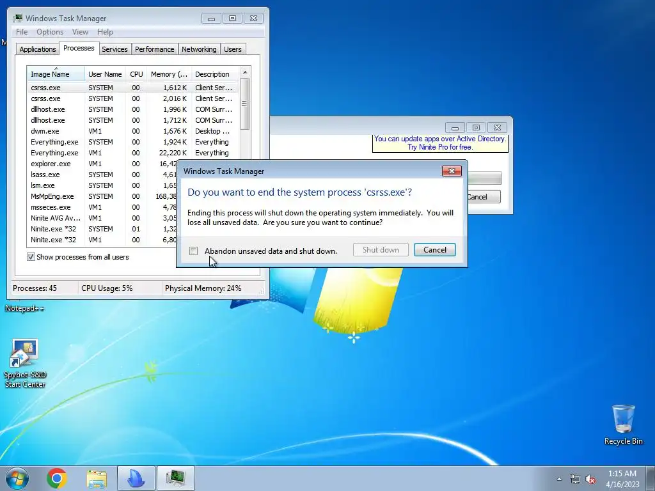Click Show desktop button at taskbar end

651,478
